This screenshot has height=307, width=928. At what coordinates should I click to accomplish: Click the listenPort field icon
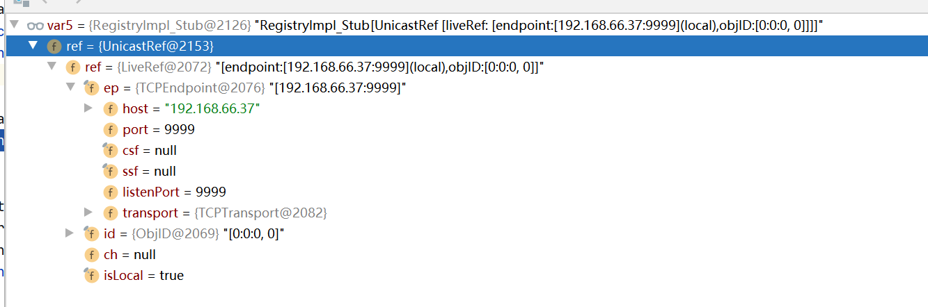coord(110,192)
